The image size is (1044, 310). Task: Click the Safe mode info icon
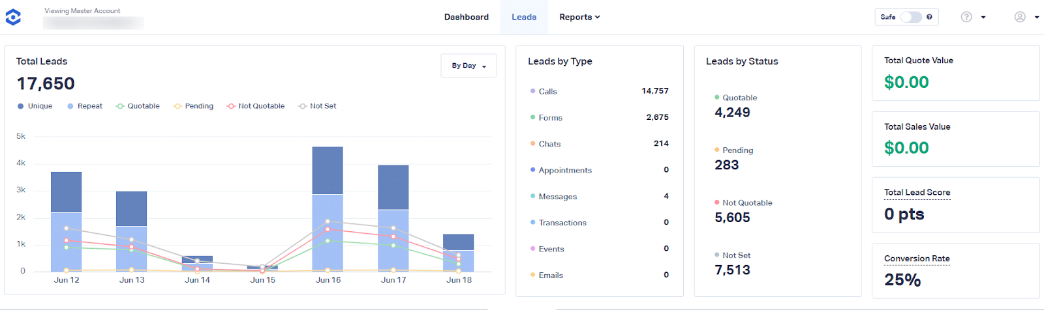click(x=929, y=17)
